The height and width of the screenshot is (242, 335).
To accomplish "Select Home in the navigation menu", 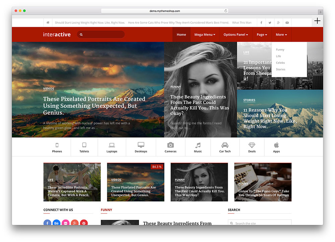I will 181,34.
